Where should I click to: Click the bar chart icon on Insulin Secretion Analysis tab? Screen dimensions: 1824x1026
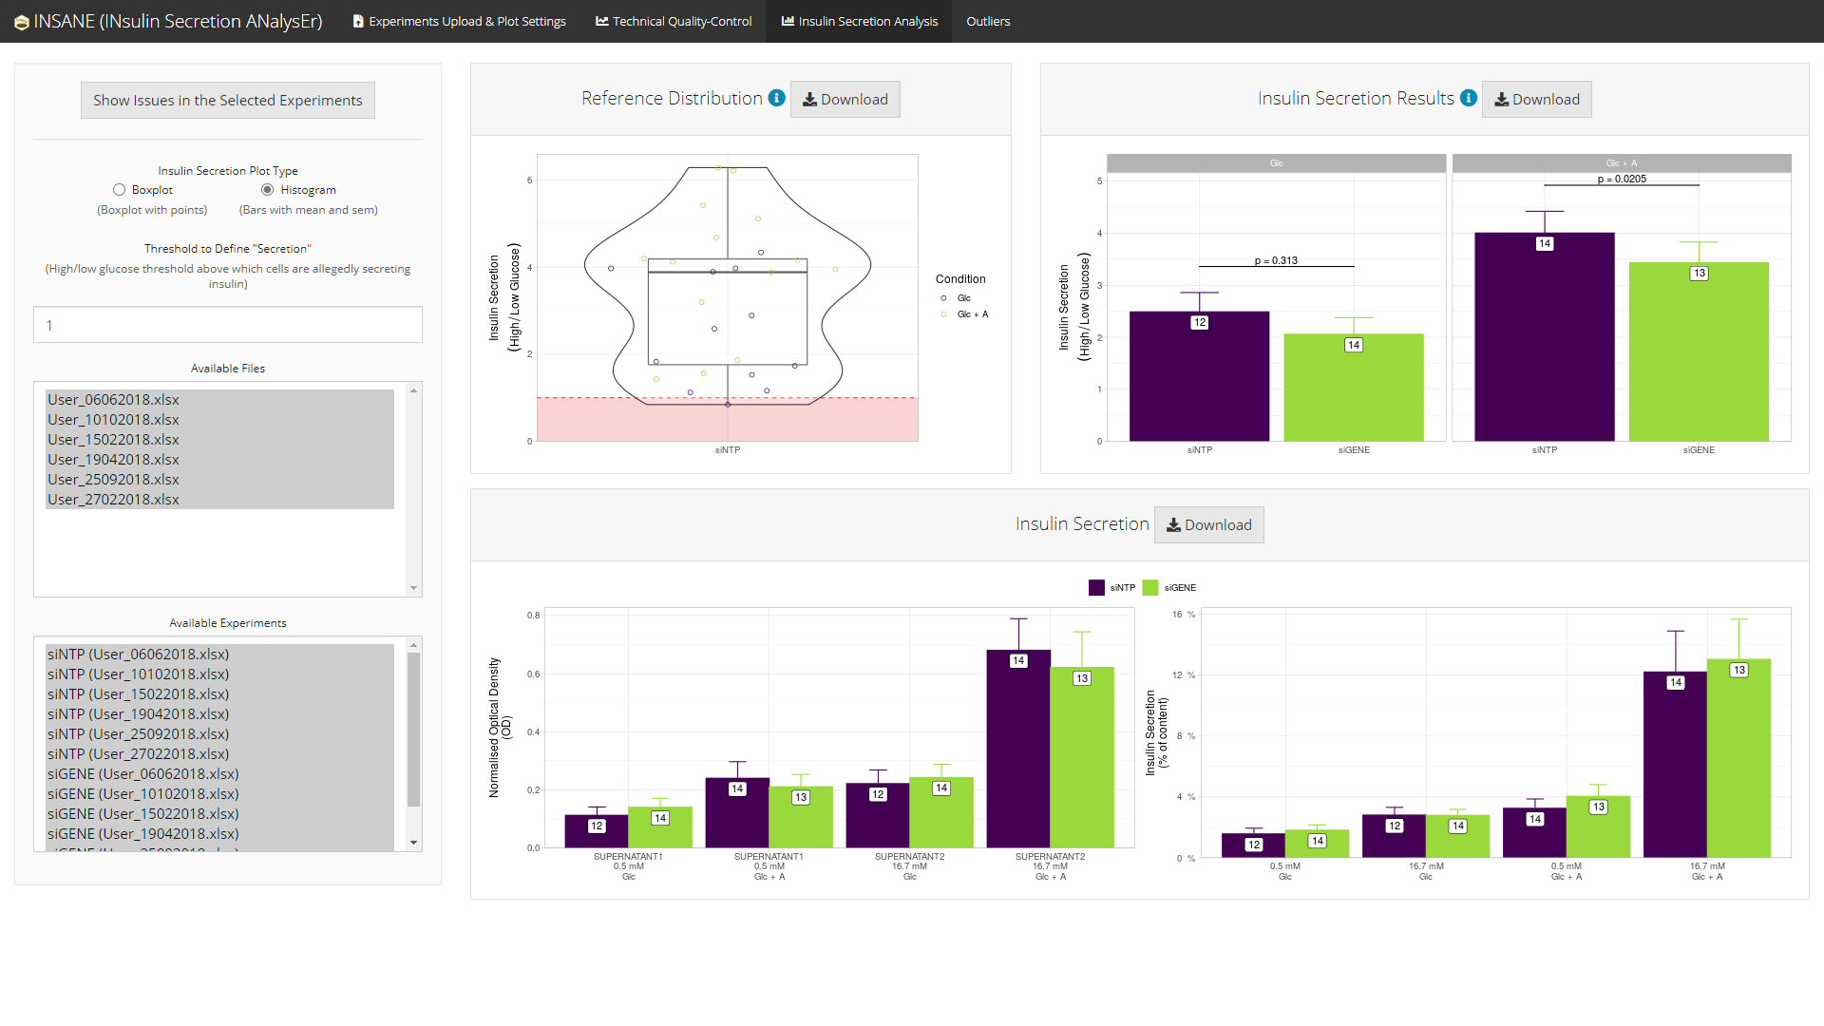(788, 21)
